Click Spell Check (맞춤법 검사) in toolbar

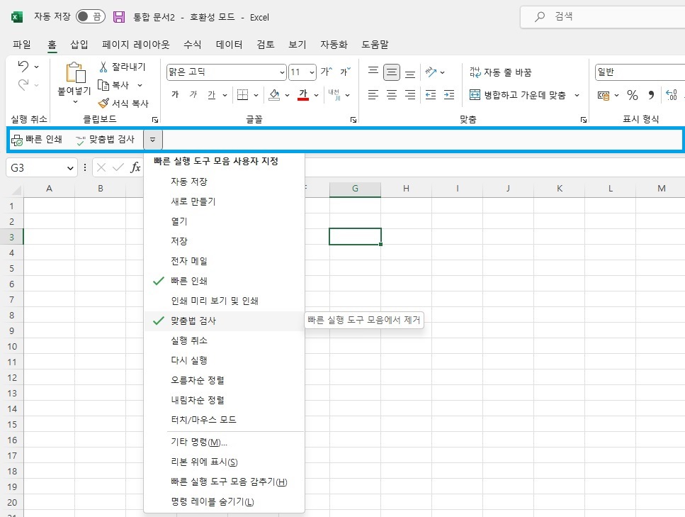pyautogui.click(x=105, y=140)
